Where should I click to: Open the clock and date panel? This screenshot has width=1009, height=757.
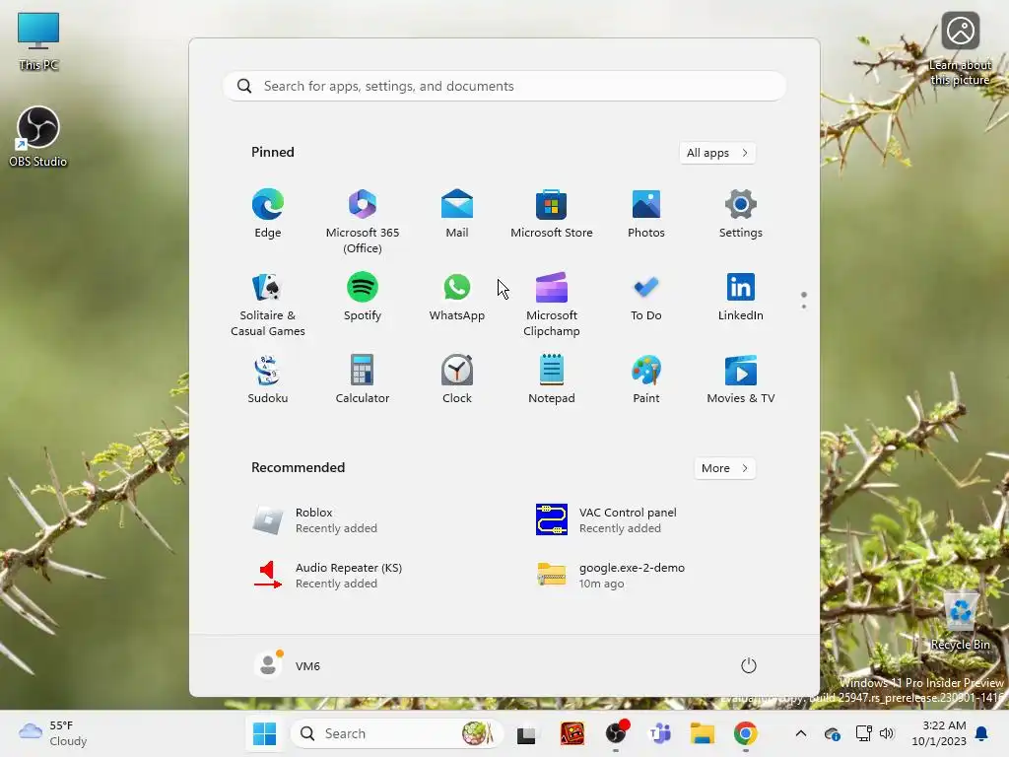(939, 733)
